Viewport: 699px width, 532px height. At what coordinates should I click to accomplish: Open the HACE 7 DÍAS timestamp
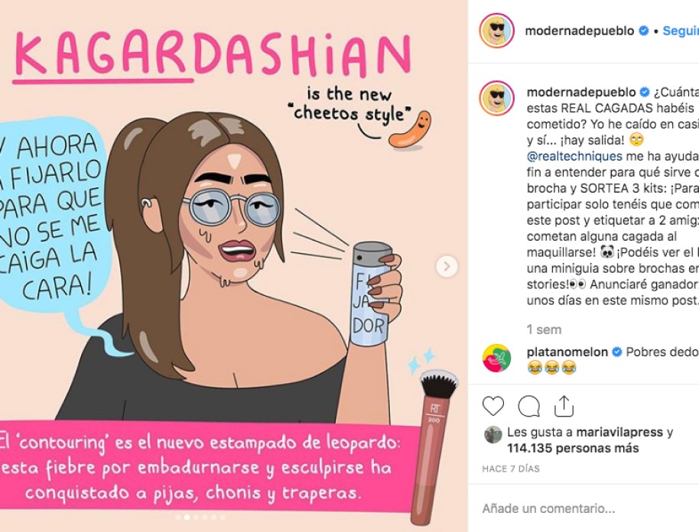pyautogui.click(x=511, y=469)
